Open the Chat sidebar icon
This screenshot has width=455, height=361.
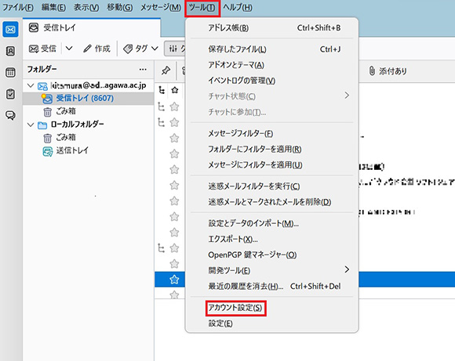pyautogui.click(x=10, y=115)
